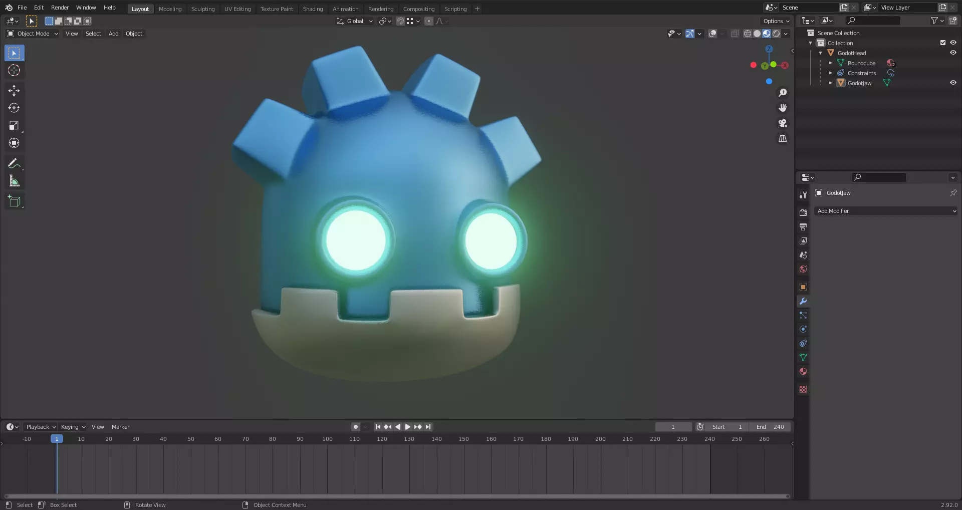Open the Object Data mesh properties tab
Image resolution: width=962 pixels, height=510 pixels.
tap(803, 357)
